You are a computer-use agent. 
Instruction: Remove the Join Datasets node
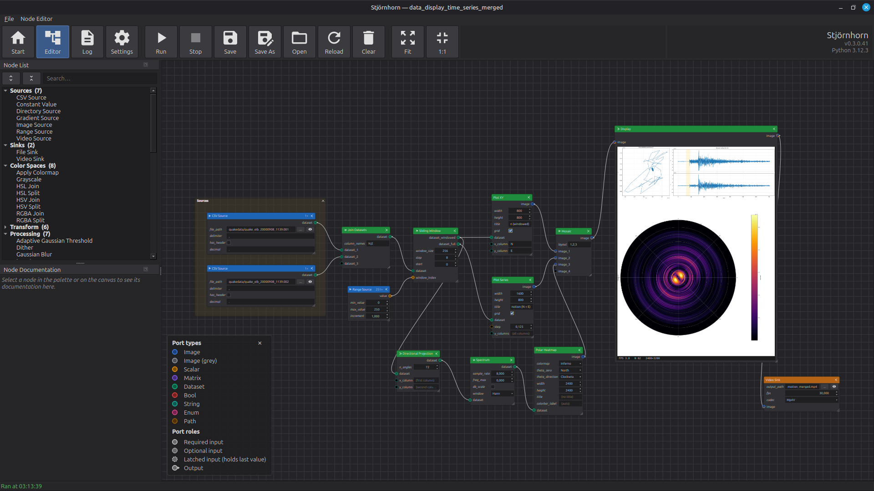387,230
